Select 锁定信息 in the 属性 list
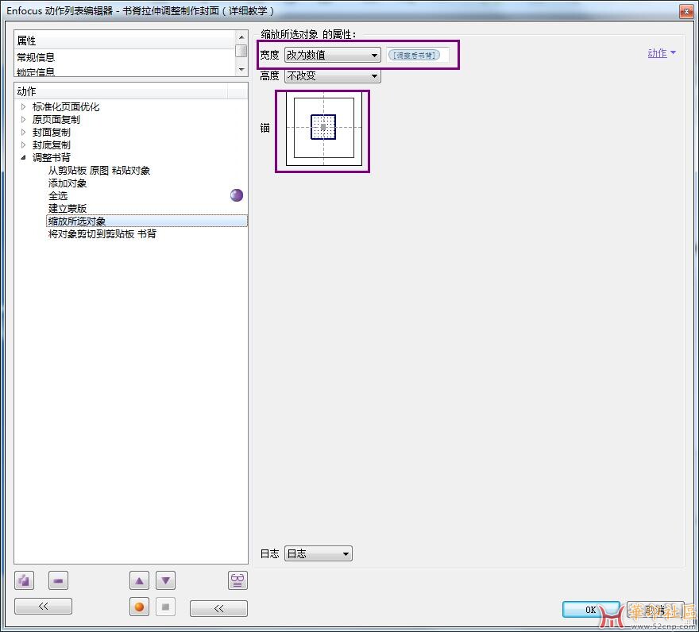The height and width of the screenshot is (632, 699). point(36,71)
